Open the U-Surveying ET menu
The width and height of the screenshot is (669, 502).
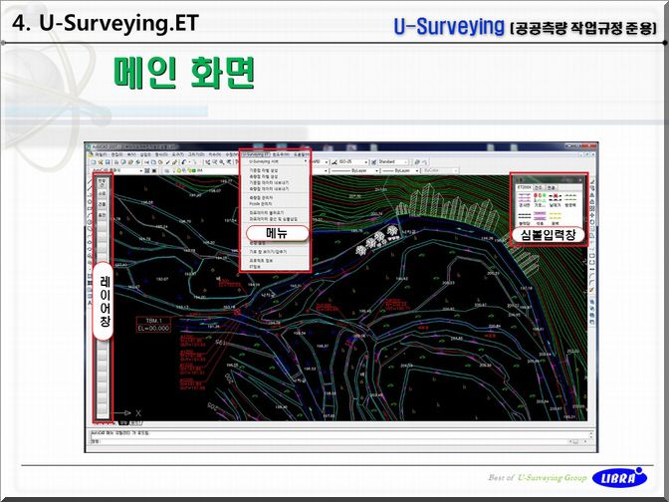pyautogui.click(x=256, y=154)
